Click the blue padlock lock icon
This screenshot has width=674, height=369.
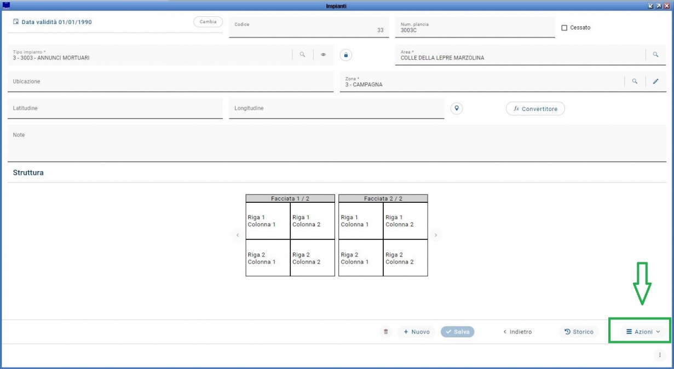point(346,55)
